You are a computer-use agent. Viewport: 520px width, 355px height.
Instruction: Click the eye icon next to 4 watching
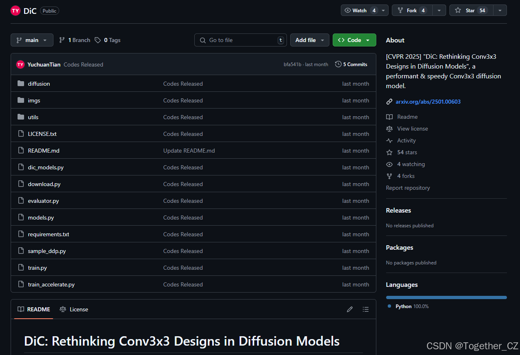[389, 164]
